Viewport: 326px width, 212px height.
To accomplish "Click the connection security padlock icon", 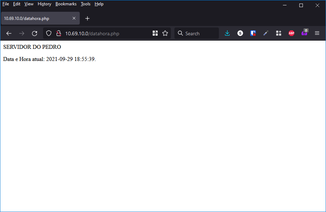I will coord(58,33).
